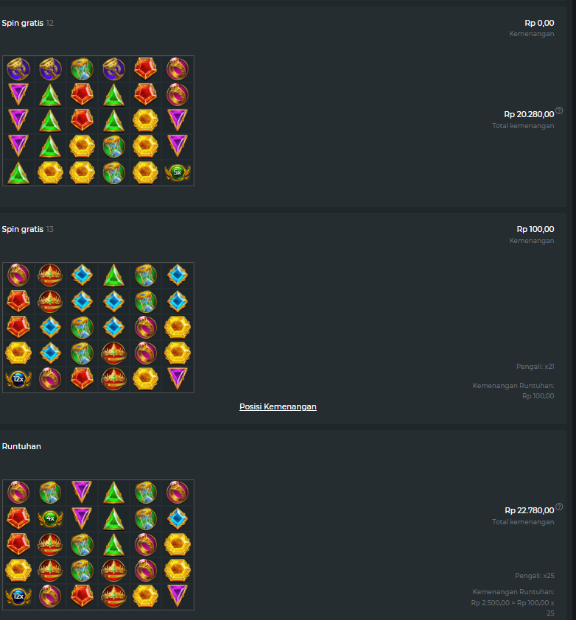Click the Spin gratis 12 heading
The image size is (576, 620).
[x=28, y=23]
